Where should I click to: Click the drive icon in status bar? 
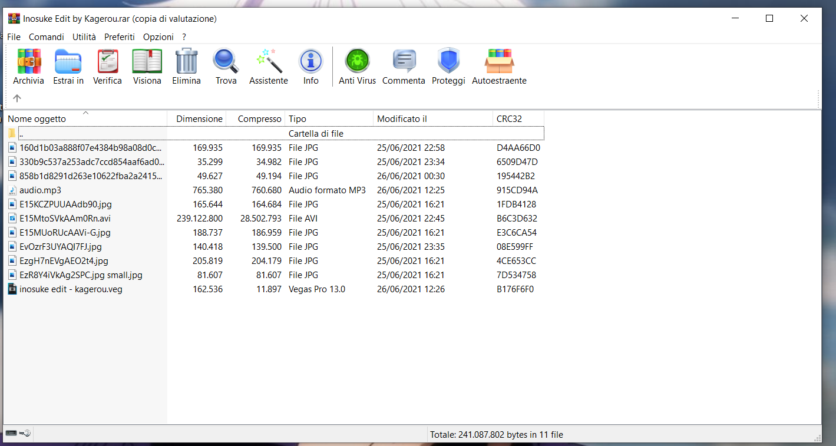pos(11,434)
